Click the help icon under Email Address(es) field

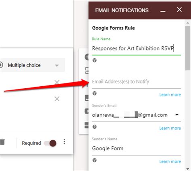click(x=95, y=93)
